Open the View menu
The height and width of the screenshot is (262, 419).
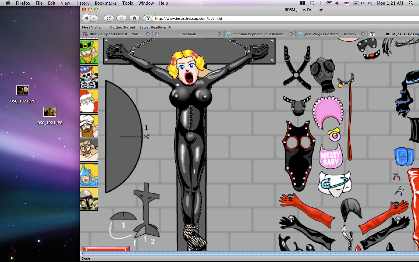click(65, 3)
